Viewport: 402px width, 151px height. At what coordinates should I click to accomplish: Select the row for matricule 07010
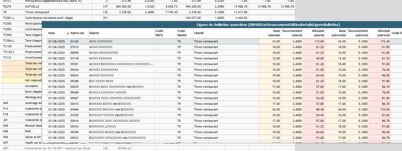pyautogui.click(x=222, y=47)
